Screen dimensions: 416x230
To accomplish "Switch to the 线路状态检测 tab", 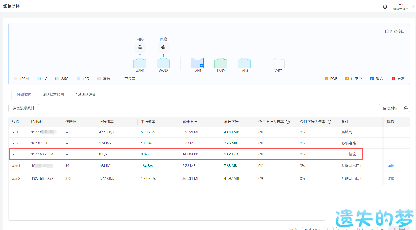I will tap(53, 95).
